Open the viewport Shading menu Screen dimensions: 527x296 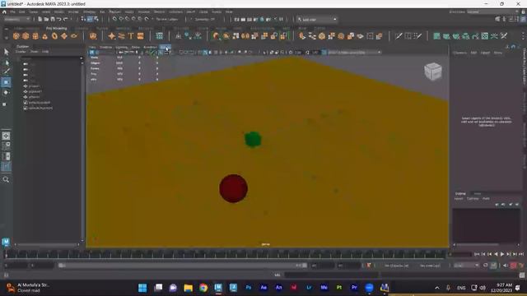[x=105, y=48]
